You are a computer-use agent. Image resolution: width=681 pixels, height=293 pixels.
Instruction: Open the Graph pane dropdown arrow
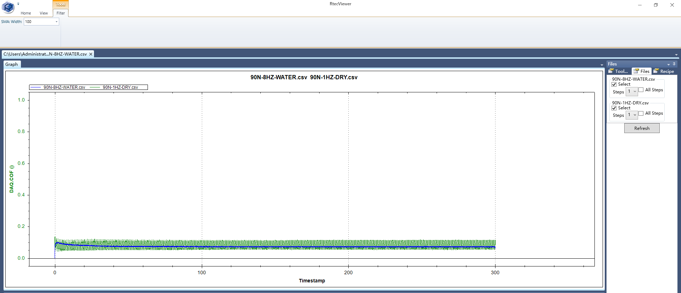[x=602, y=65]
